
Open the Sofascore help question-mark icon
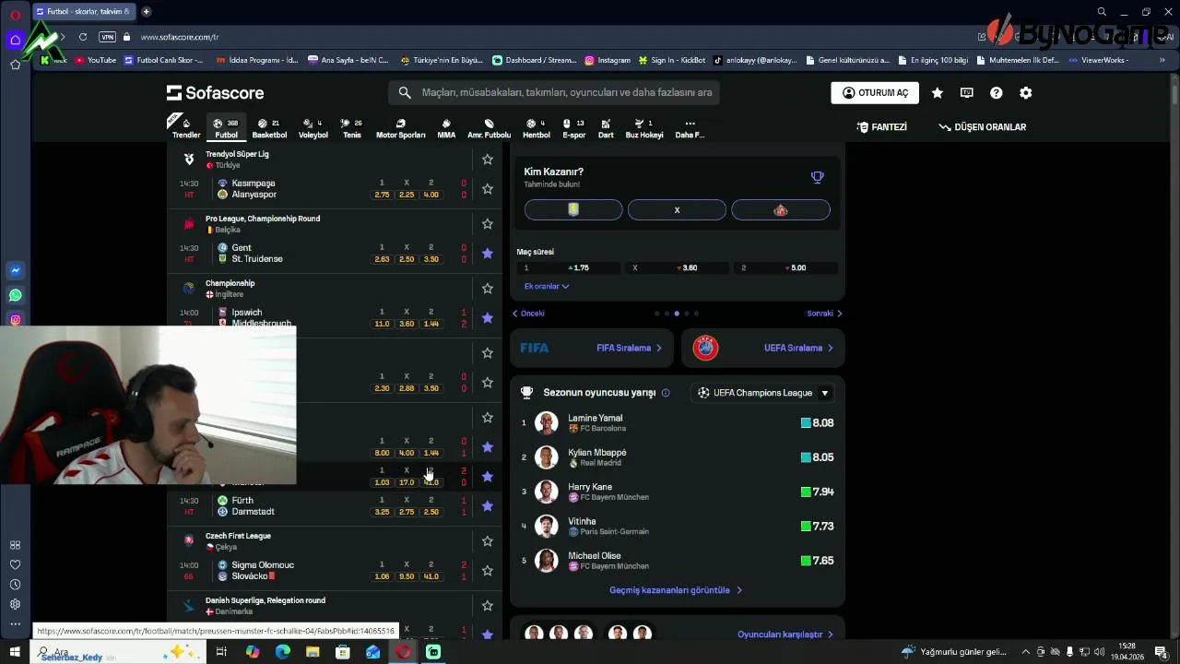pyautogui.click(x=997, y=93)
